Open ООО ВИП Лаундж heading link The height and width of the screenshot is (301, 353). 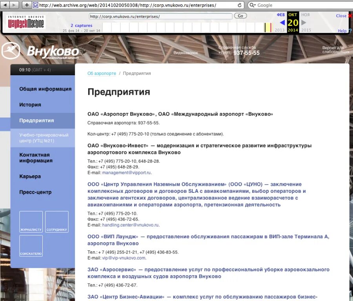coord(208,240)
